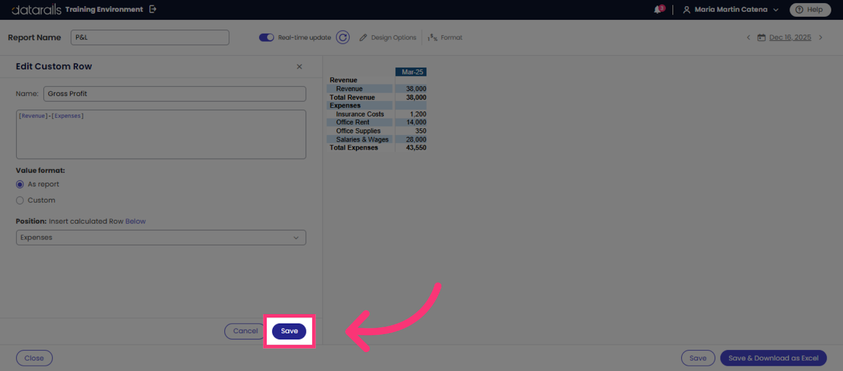Click the 43,550 total expenses value

(416, 148)
